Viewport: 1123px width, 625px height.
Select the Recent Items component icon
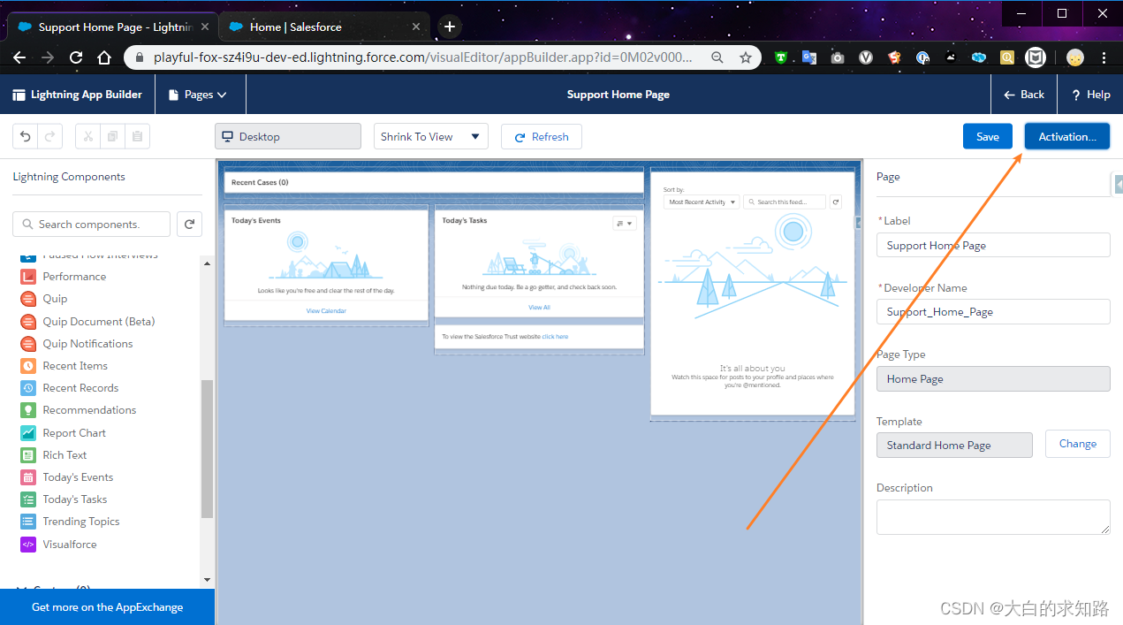28,366
